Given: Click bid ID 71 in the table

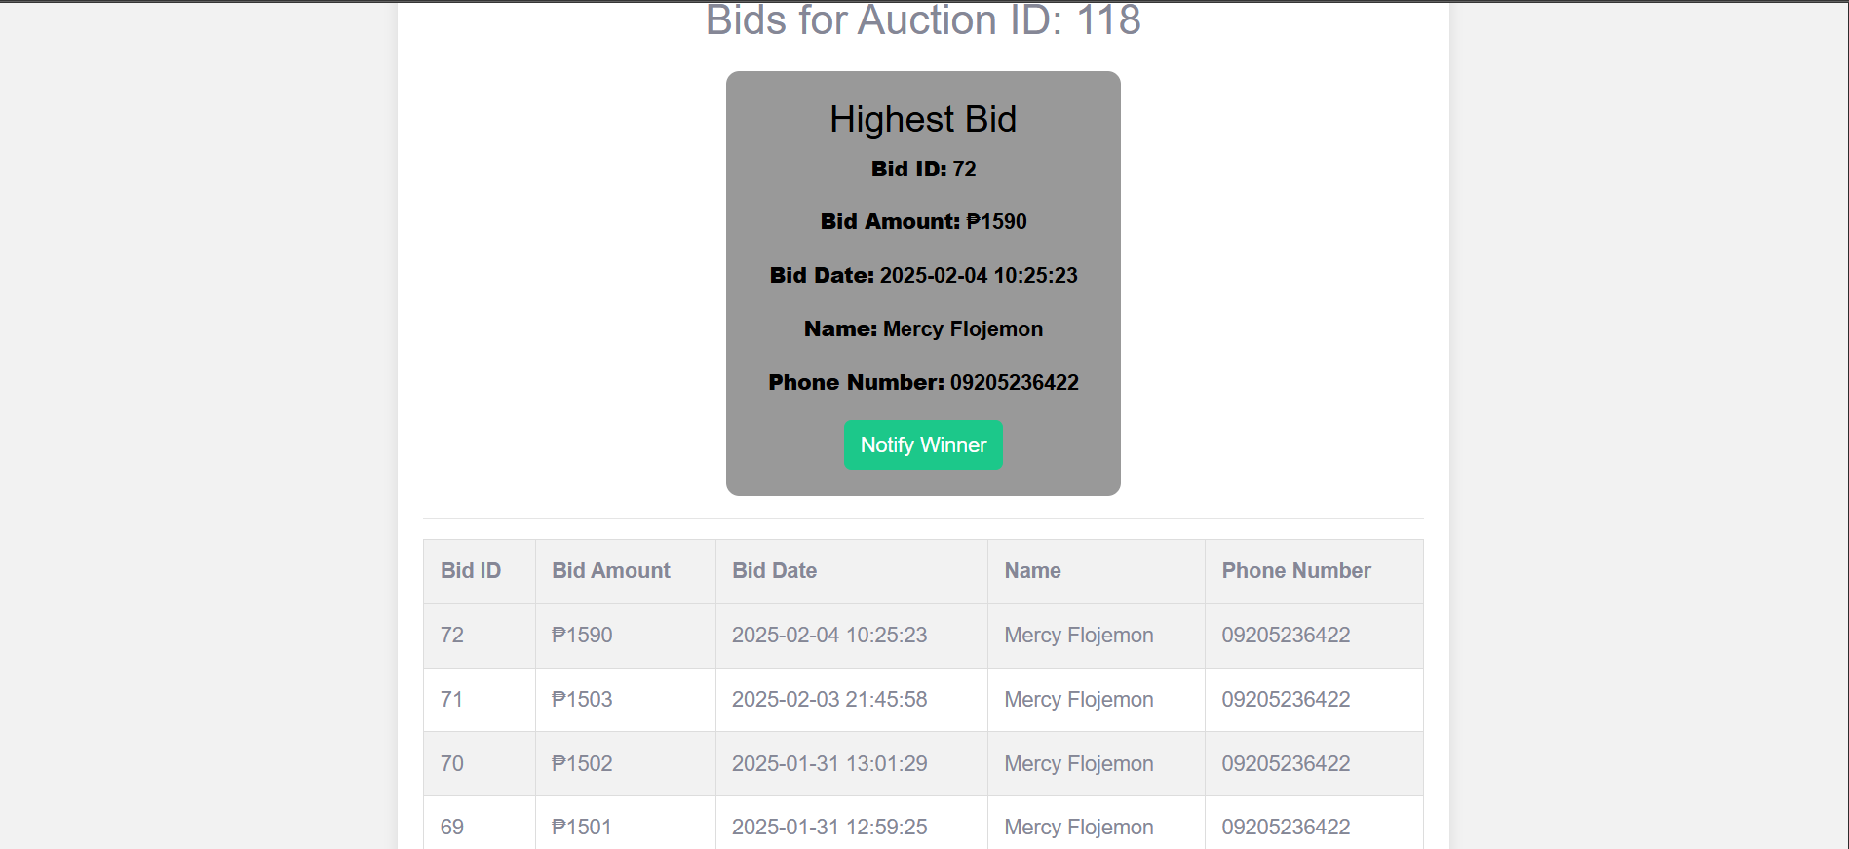Looking at the screenshot, I should pos(451,700).
